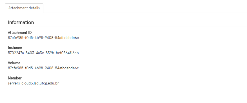Click the 54afcdabde6c ending of the Attachment ID value
This screenshot has width=247, height=103.
point(67,38)
